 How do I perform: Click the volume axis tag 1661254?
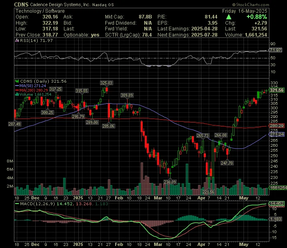pyautogui.click(x=278, y=188)
